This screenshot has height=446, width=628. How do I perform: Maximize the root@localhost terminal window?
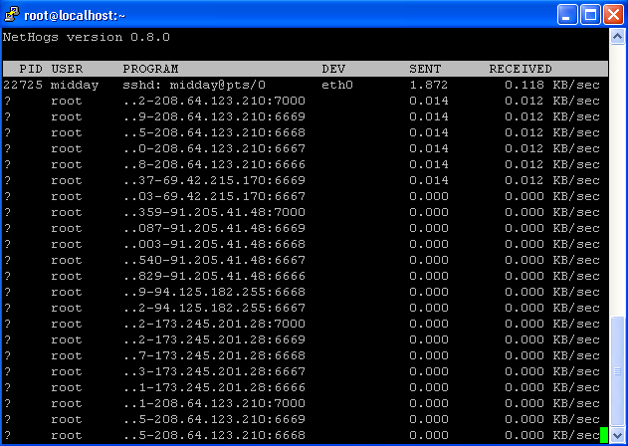pos(590,15)
